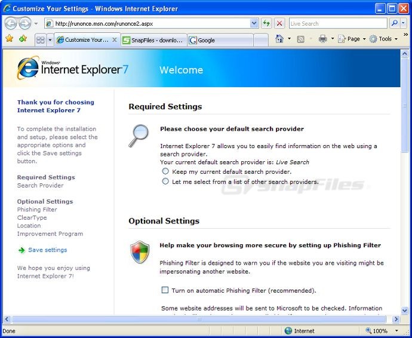
Task: Click the Optional Settings sidebar heading
Action: [x=45, y=201]
